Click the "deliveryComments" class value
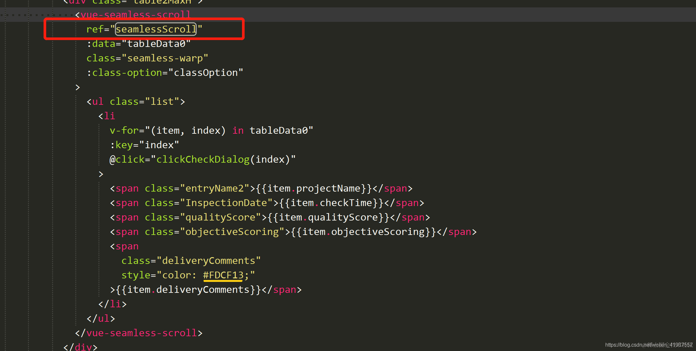 [208, 261]
